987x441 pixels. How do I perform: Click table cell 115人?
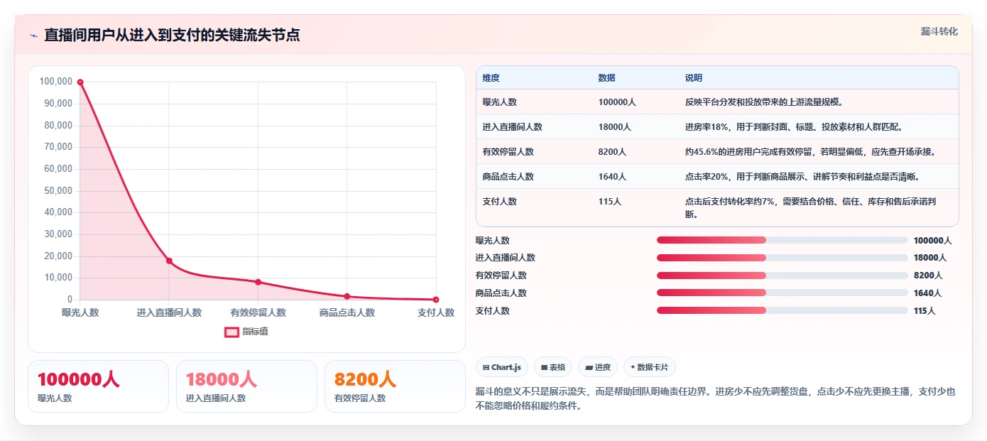tap(610, 202)
